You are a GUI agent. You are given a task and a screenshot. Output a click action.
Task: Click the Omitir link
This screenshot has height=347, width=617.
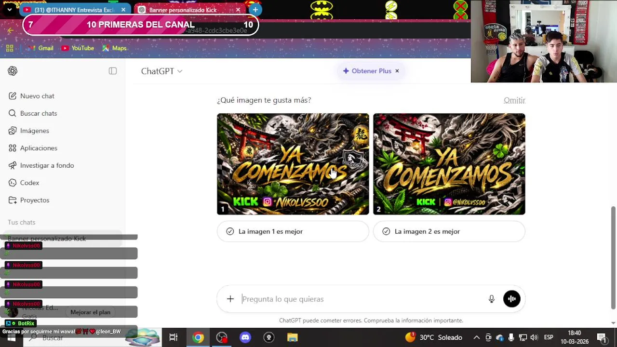coord(514,100)
